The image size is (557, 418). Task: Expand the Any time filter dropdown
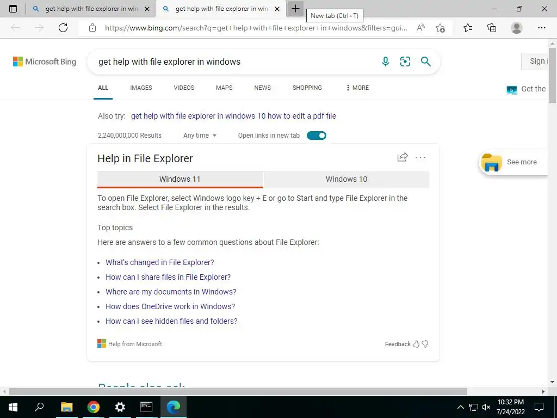coord(200,136)
